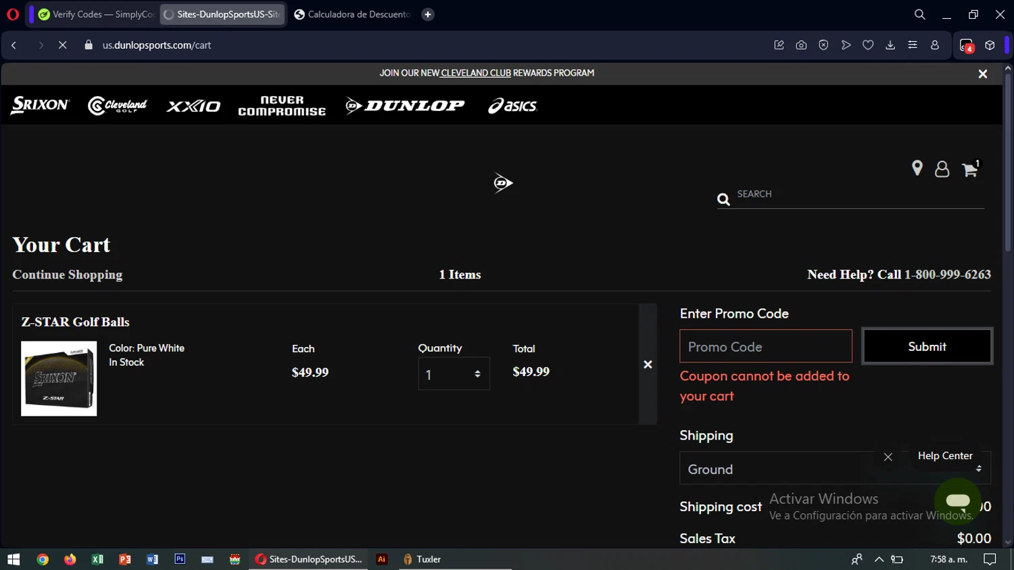
Task: Open Excel from the taskbar
Action: [97, 559]
